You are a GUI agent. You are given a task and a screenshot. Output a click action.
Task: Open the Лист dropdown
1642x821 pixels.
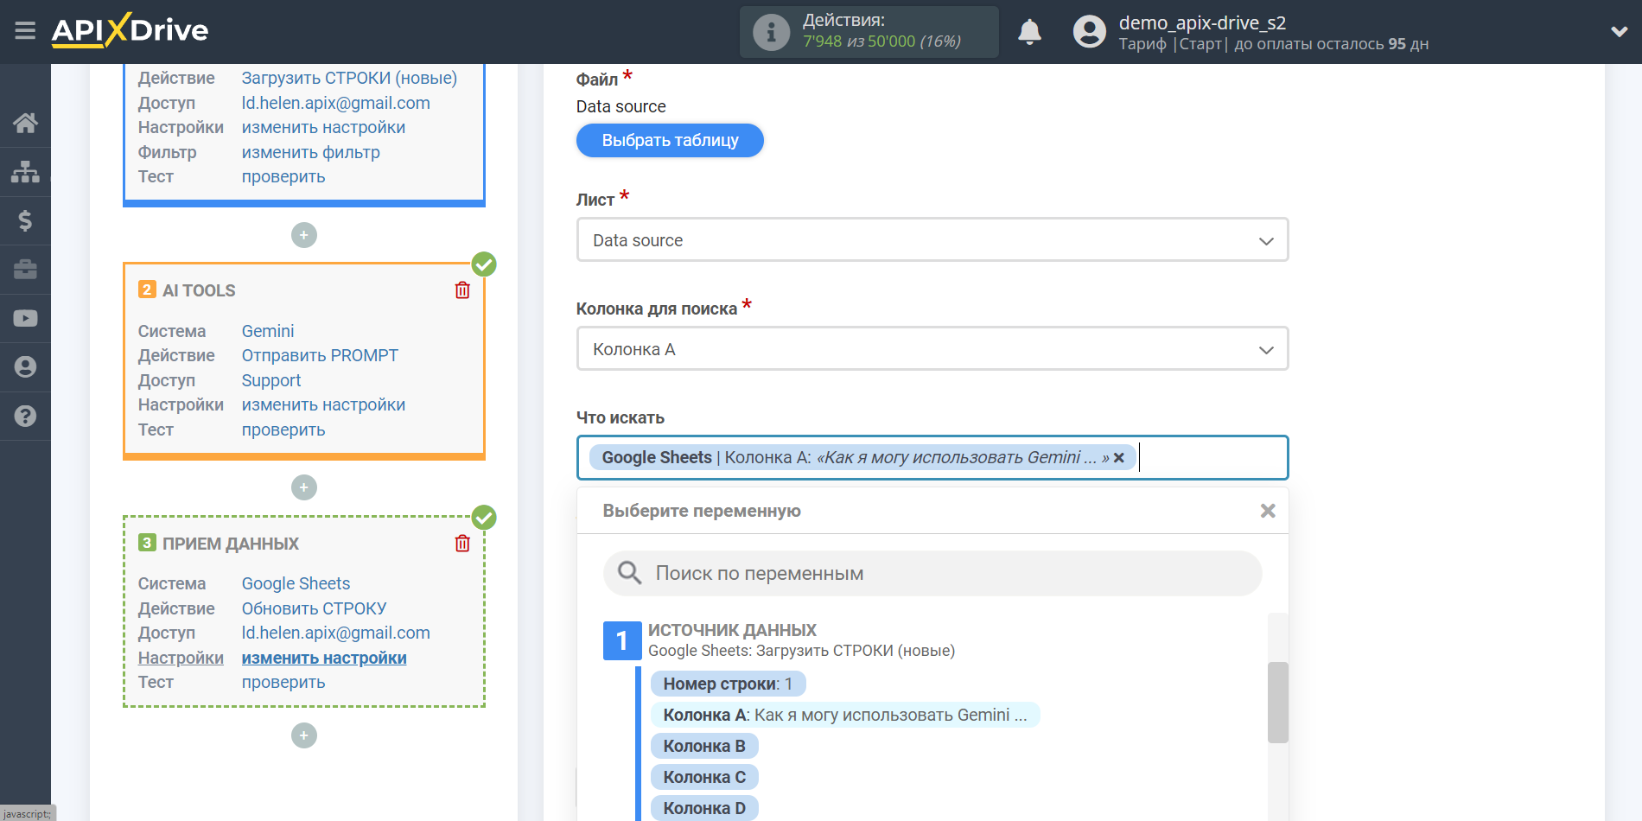[x=932, y=240]
